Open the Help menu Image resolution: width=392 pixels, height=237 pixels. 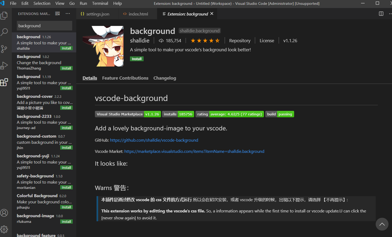pos(117,3)
